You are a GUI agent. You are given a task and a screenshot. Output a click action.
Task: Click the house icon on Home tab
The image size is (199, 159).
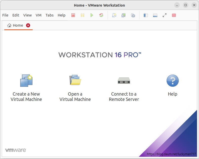click(9, 25)
